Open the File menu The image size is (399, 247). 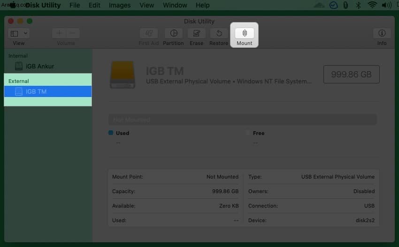pyautogui.click(x=75, y=5)
